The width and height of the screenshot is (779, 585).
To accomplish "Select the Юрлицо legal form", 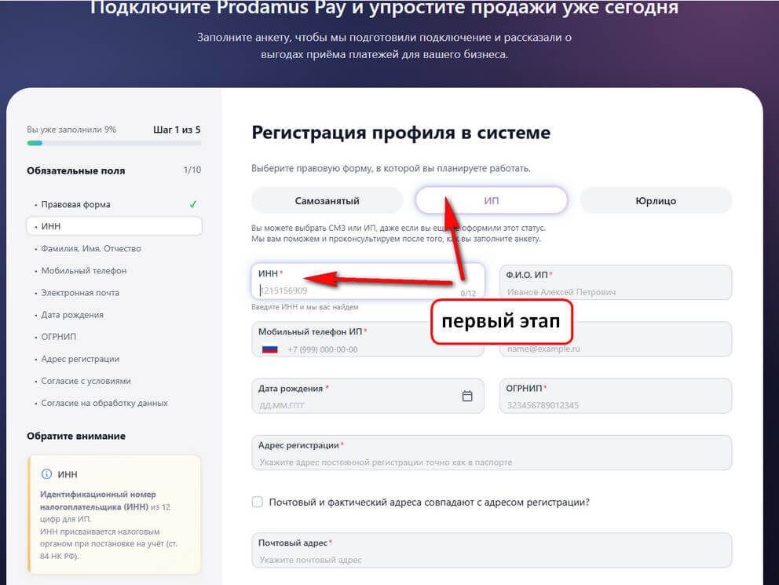I will pos(656,201).
